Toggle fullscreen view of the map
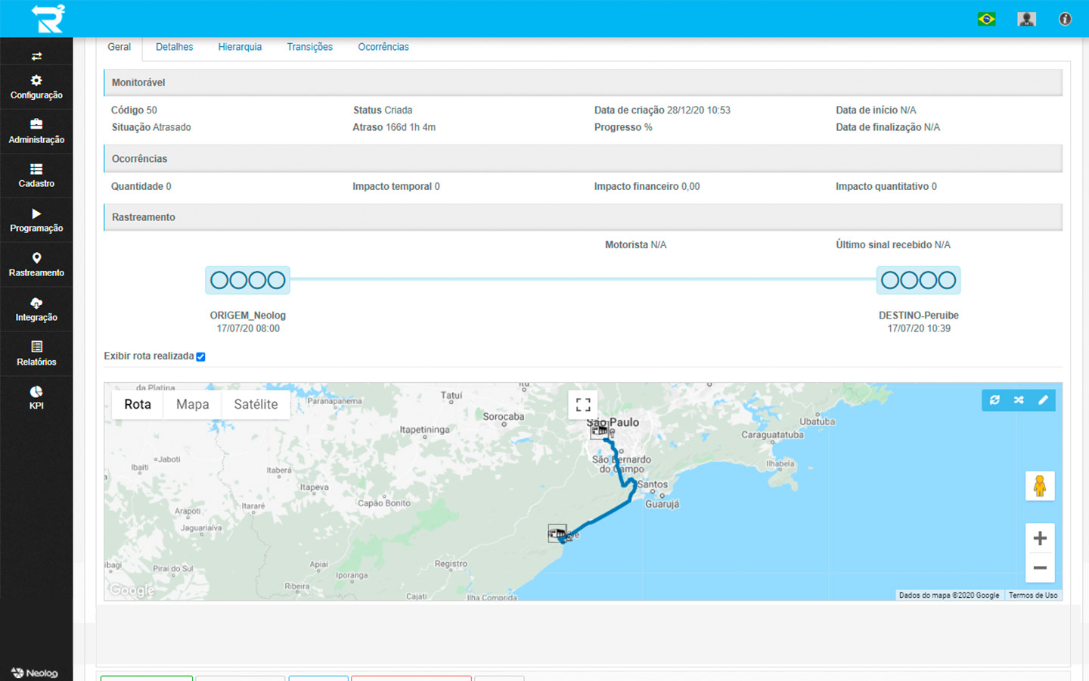 coord(582,405)
